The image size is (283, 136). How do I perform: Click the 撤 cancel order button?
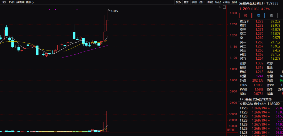(272, 16)
